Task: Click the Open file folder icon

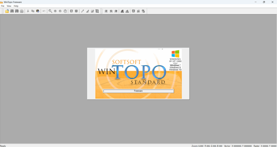Action: [7, 11]
